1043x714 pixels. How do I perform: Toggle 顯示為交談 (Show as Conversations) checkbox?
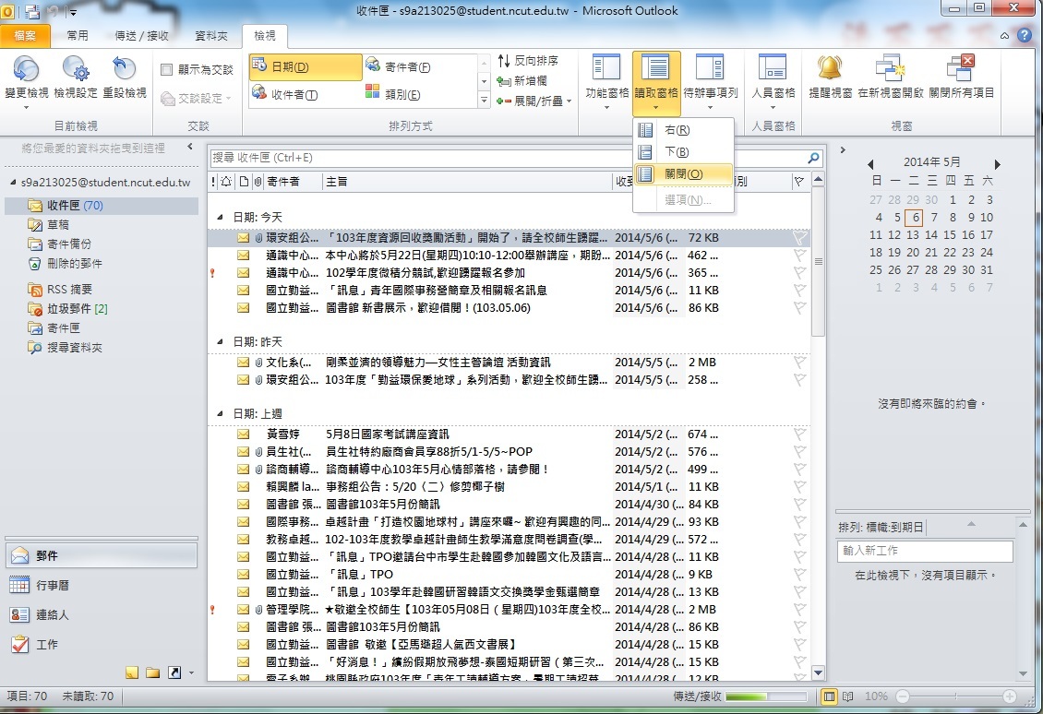[x=166, y=70]
